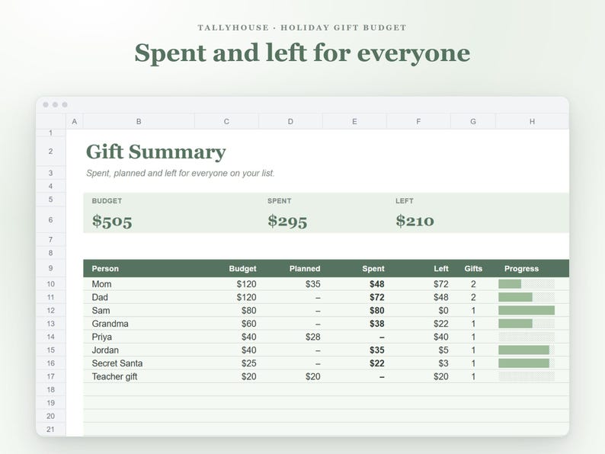Click Sam's $80 spent amount
This screenshot has height=454, width=605.
tap(377, 311)
